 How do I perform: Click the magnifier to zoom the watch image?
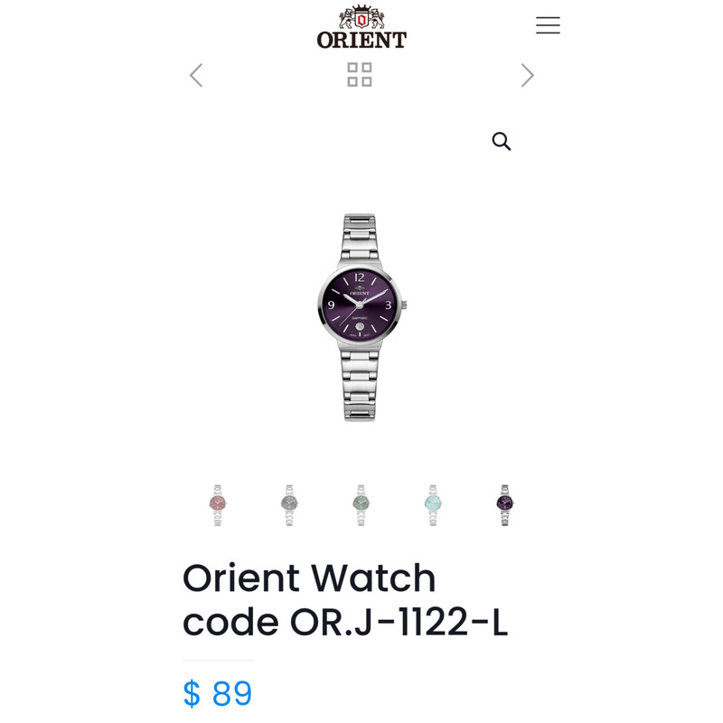(502, 141)
